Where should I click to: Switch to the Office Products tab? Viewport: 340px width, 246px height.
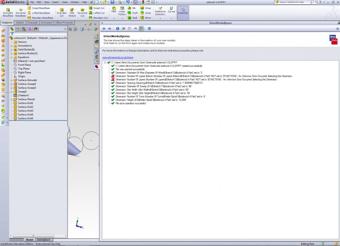pyautogui.click(x=64, y=23)
